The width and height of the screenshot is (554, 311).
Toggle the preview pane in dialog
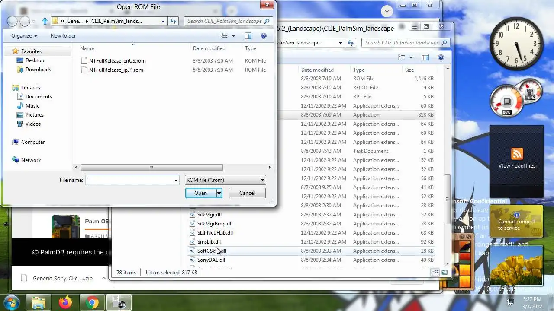pyautogui.click(x=248, y=36)
